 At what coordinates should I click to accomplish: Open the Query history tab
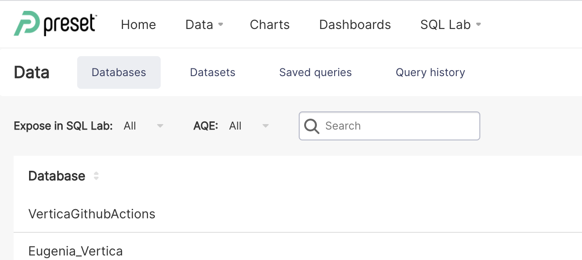[430, 72]
